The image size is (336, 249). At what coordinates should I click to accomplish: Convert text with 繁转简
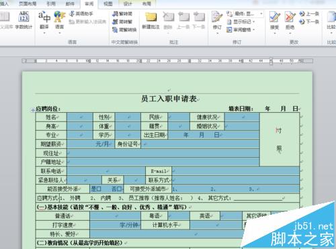pos(122,13)
